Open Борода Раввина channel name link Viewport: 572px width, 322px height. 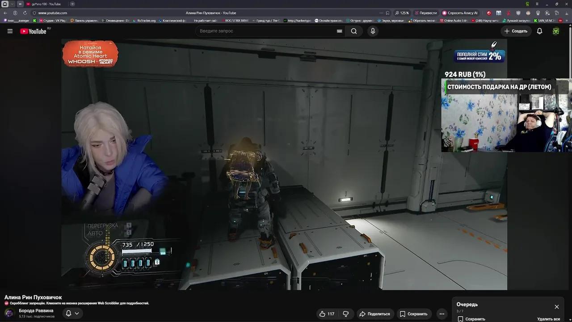pos(36,310)
